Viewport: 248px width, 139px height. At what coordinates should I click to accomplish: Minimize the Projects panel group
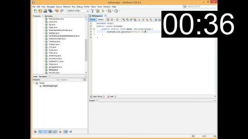[86, 16]
